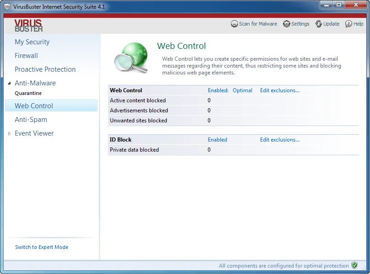Click the Active content blocked count 0
Screen dimensions: 370x274
pos(209,100)
